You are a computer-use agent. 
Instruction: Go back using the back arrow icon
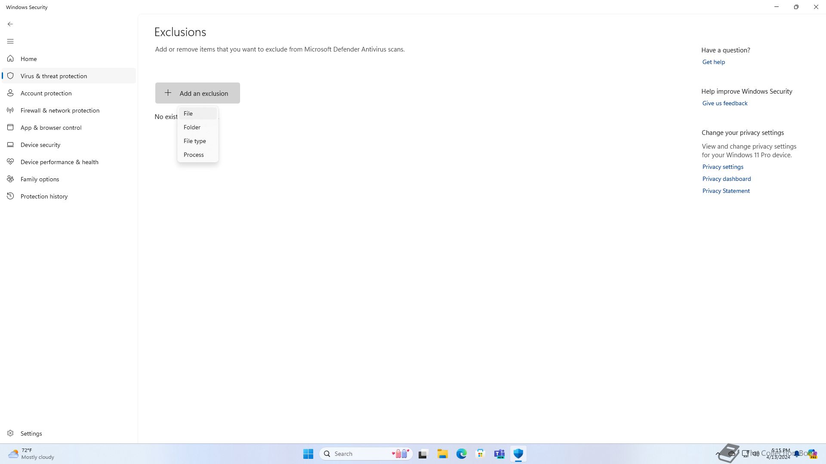(10, 24)
